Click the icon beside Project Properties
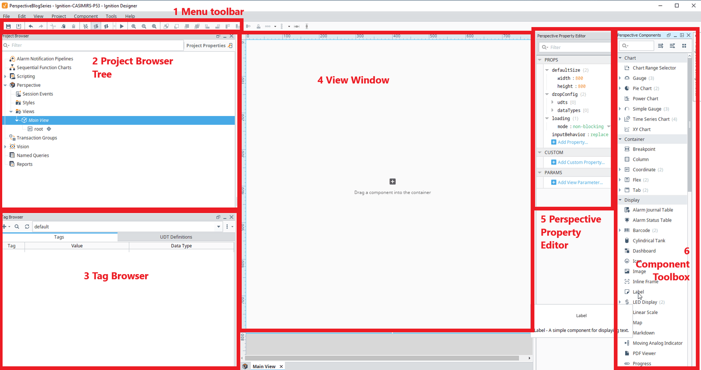Screen dimensions: 701x370 coord(230,46)
